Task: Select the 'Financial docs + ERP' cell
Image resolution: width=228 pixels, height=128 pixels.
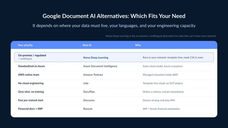Action: coord(30,109)
